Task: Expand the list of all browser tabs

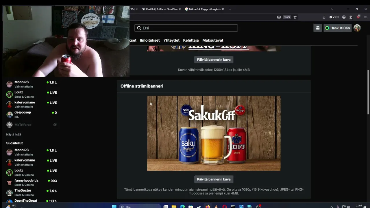Action: point(332,9)
